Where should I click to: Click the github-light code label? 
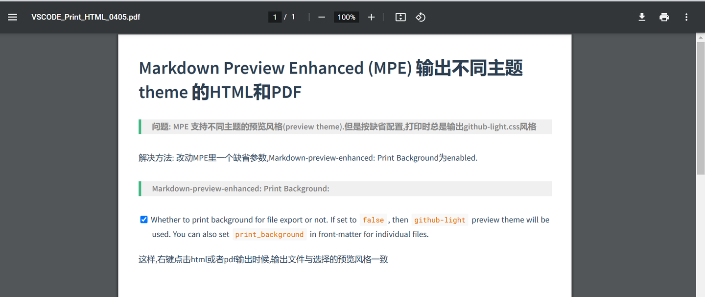(x=439, y=220)
